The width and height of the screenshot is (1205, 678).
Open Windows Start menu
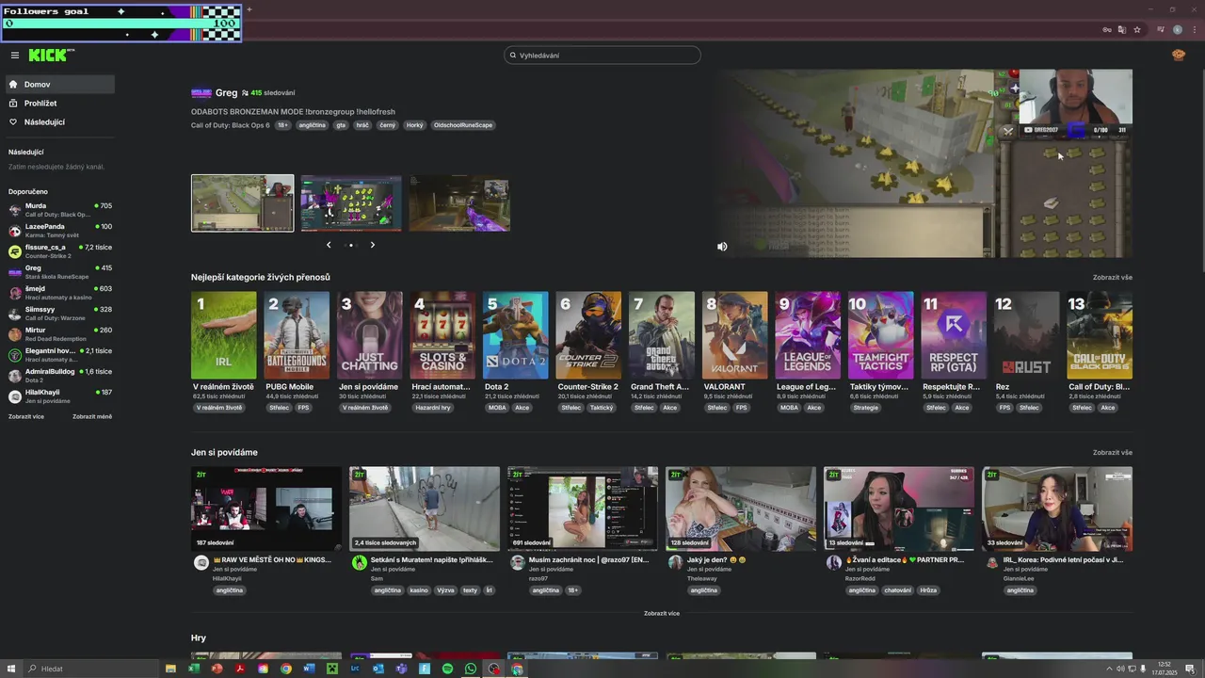tap(12, 669)
